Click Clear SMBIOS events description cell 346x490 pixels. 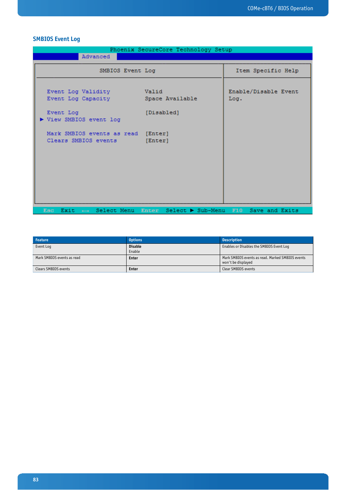pos(267,269)
